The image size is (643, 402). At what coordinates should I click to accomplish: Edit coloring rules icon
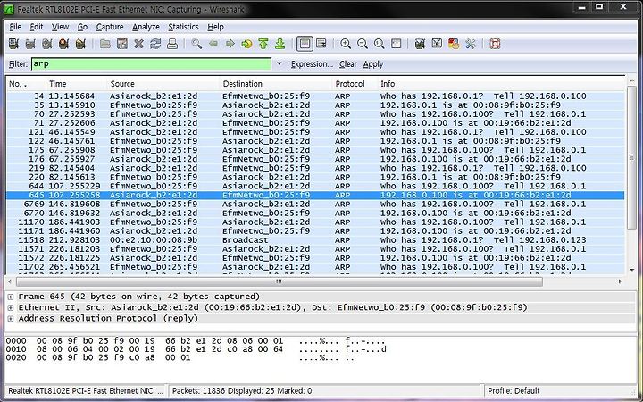[x=454, y=44]
